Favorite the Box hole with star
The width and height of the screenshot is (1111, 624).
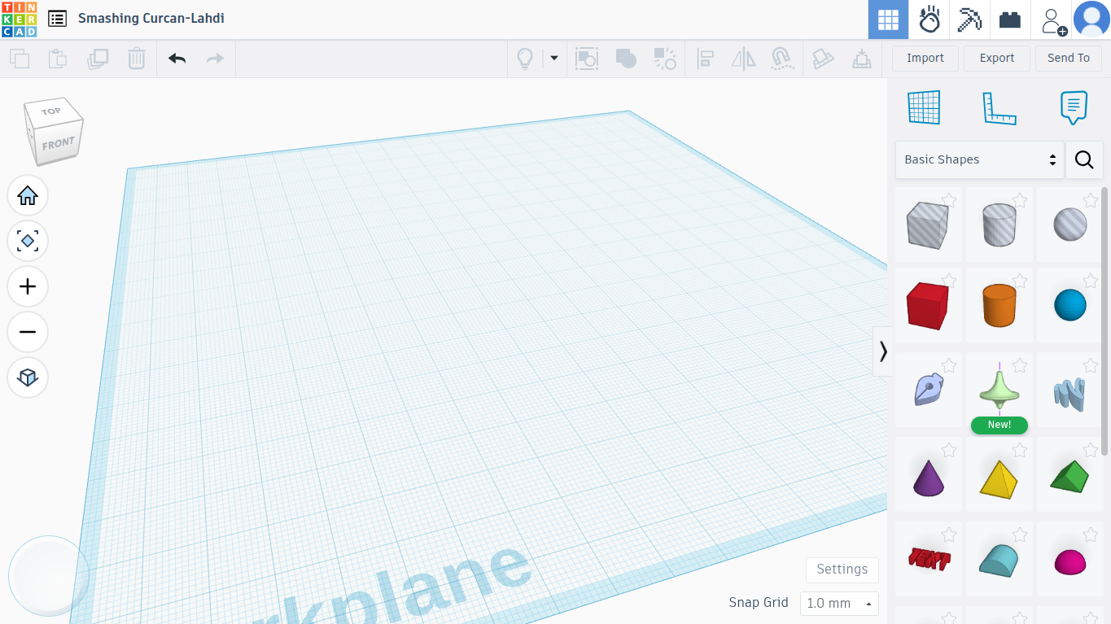tap(949, 201)
